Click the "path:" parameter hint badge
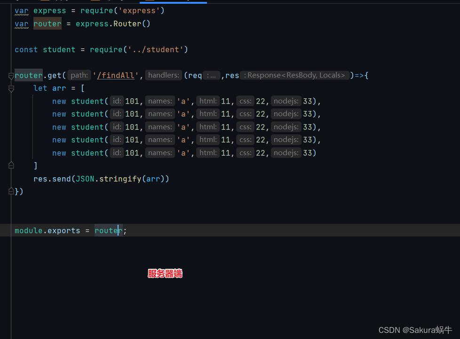The height and width of the screenshot is (339, 460). [x=79, y=75]
